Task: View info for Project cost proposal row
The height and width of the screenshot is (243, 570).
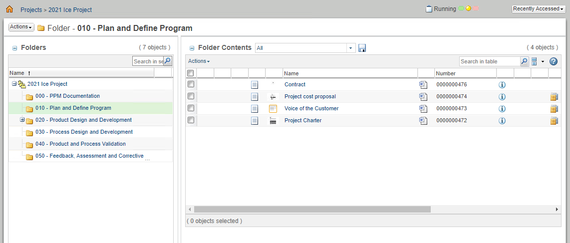Action: pos(502,97)
